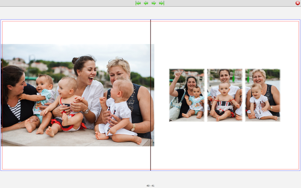The width and height of the screenshot is (301, 188).
Task: Advance to the next page spread
Action: click(154, 3)
